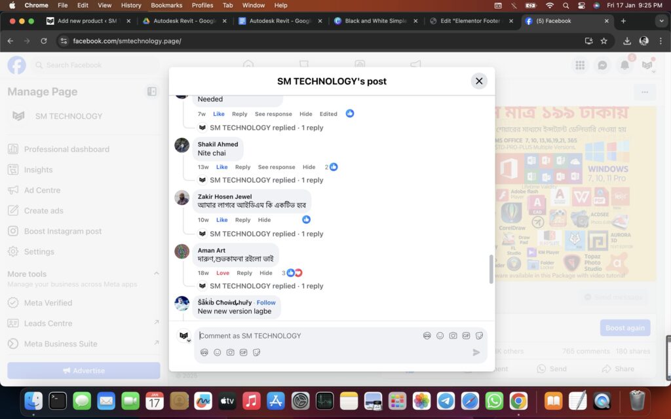Open WhatsApp from the dock
The image size is (671, 419).
494,401
